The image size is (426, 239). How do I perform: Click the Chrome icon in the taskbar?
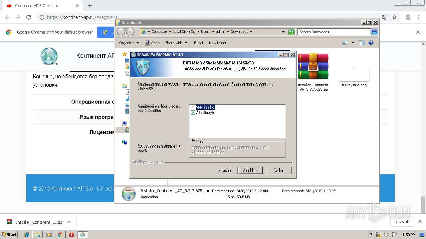coord(60,234)
